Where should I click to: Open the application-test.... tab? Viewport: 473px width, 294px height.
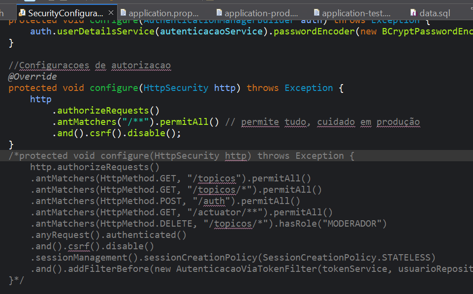click(x=356, y=13)
